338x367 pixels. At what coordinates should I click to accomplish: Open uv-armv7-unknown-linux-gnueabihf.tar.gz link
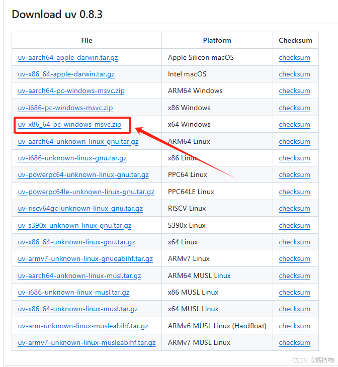86,259
